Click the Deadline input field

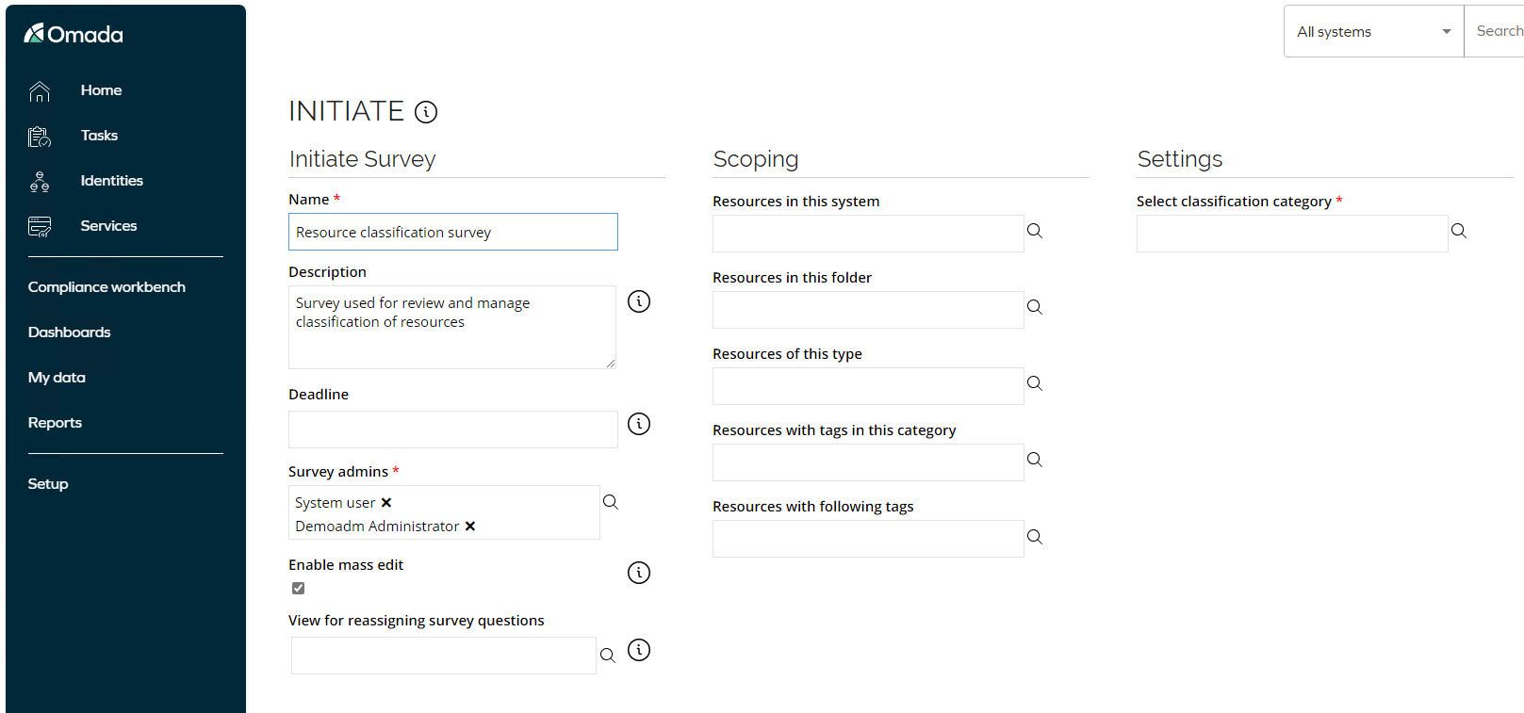(x=453, y=429)
